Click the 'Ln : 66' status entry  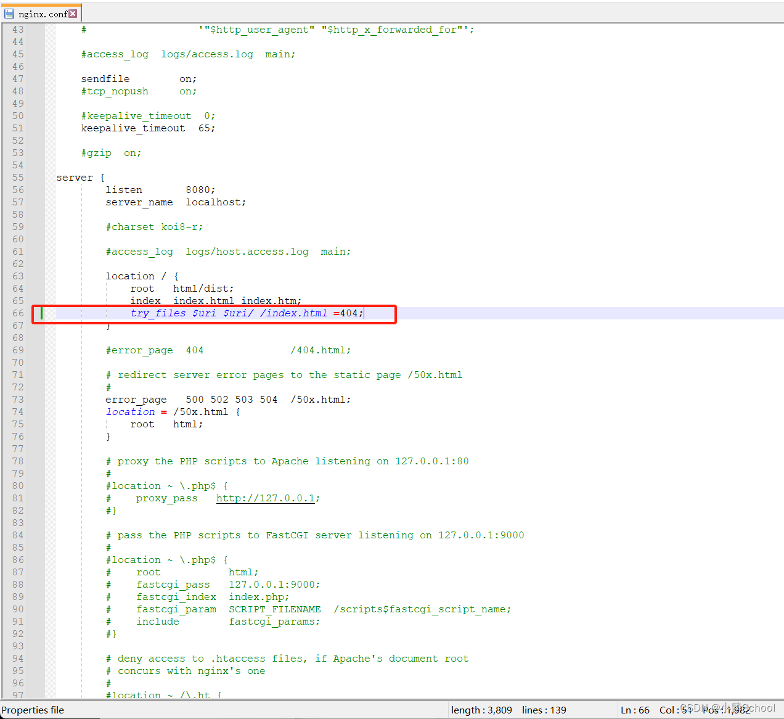(635, 710)
